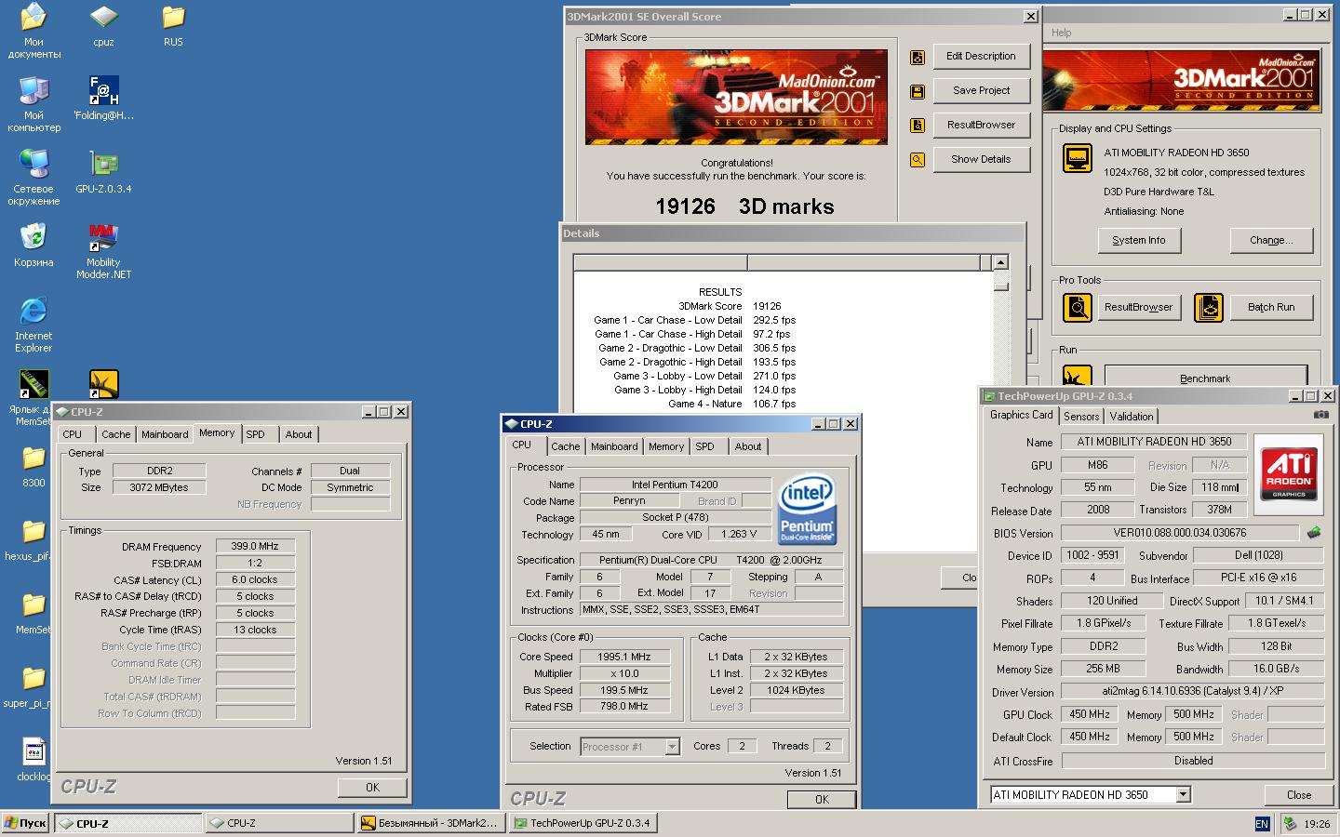
Task: Click the Save Project button
Action: point(982,90)
